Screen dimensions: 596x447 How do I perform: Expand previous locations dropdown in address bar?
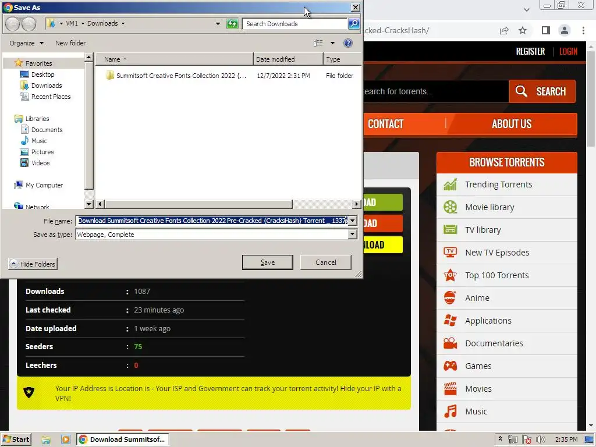pos(218,23)
